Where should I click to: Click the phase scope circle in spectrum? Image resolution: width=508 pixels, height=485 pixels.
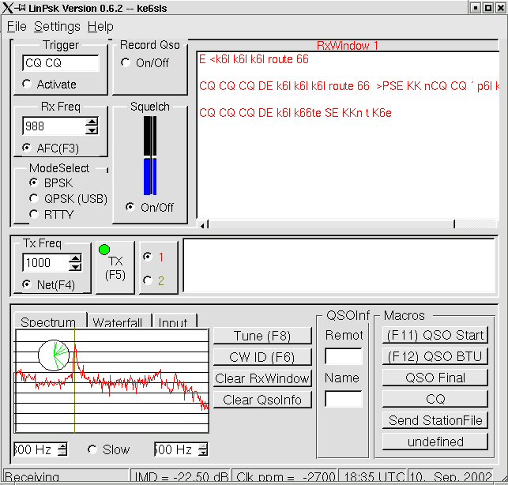54,355
